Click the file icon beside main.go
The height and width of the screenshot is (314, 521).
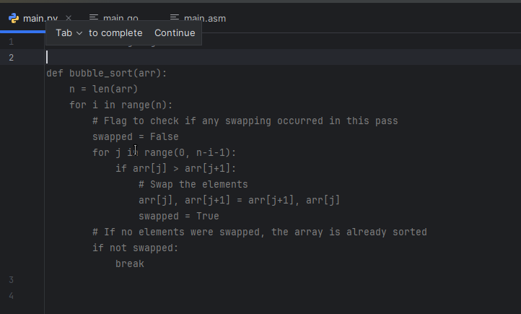[94, 18]
